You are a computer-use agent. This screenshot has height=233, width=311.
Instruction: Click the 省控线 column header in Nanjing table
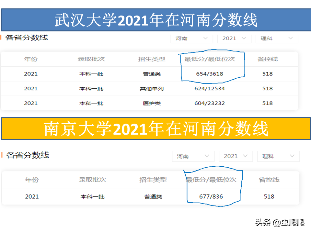(x=268, y=180)
